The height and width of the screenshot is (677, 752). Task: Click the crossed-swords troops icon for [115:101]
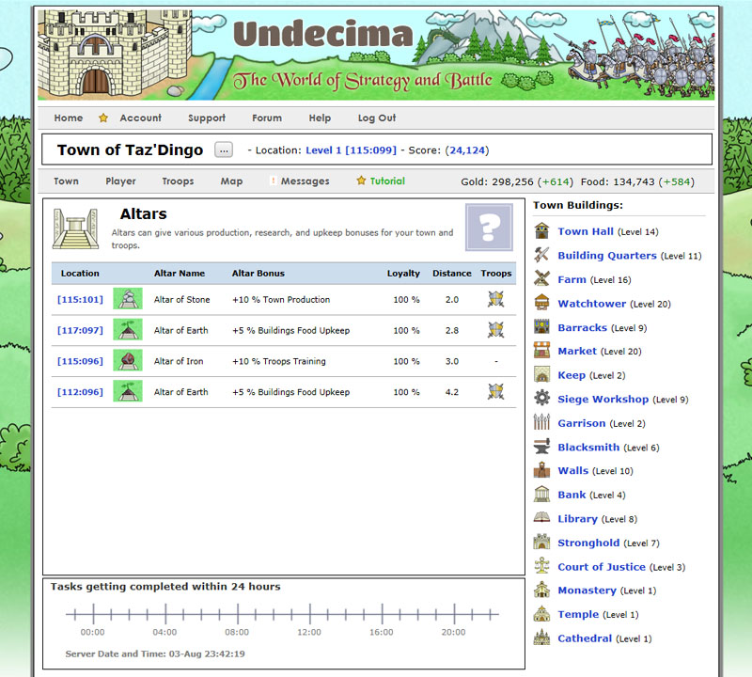click(x=496, y=301)
